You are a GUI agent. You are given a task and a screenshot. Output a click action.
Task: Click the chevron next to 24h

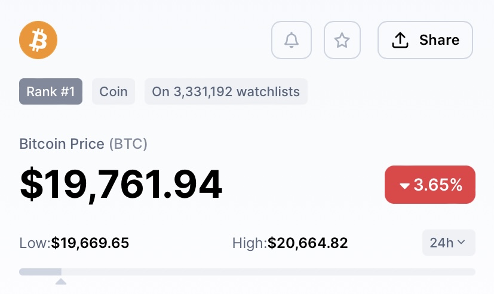pyautogui.click(x=461, y=243)
